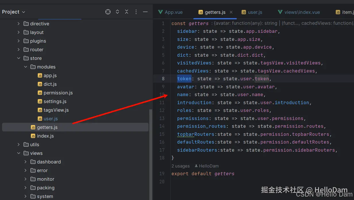Expand the dashboard folder chevron
Image resolution: width=354 pixels, height=200 pixels.
coord(26,162)
